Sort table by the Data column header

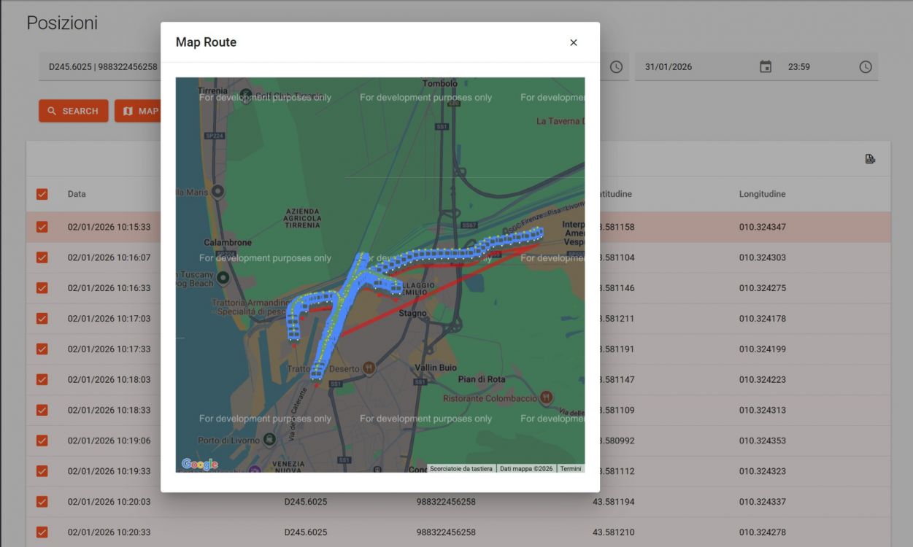pos(77,194)
